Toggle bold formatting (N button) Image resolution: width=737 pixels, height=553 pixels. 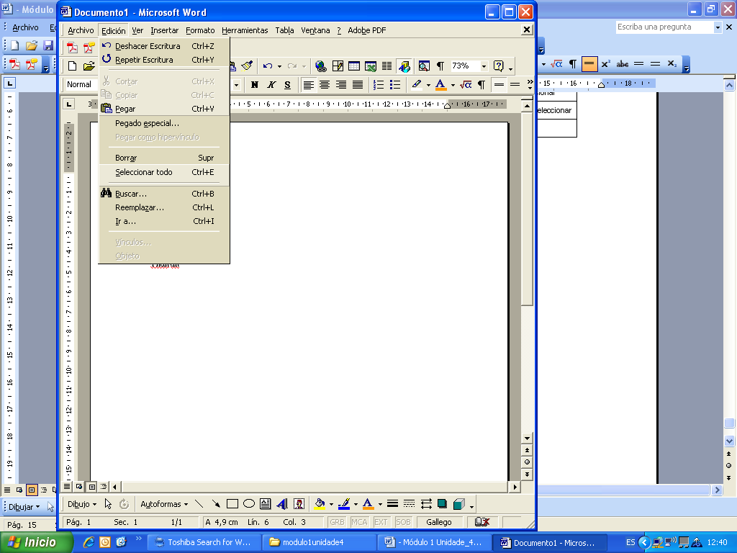tap(254, 85)
